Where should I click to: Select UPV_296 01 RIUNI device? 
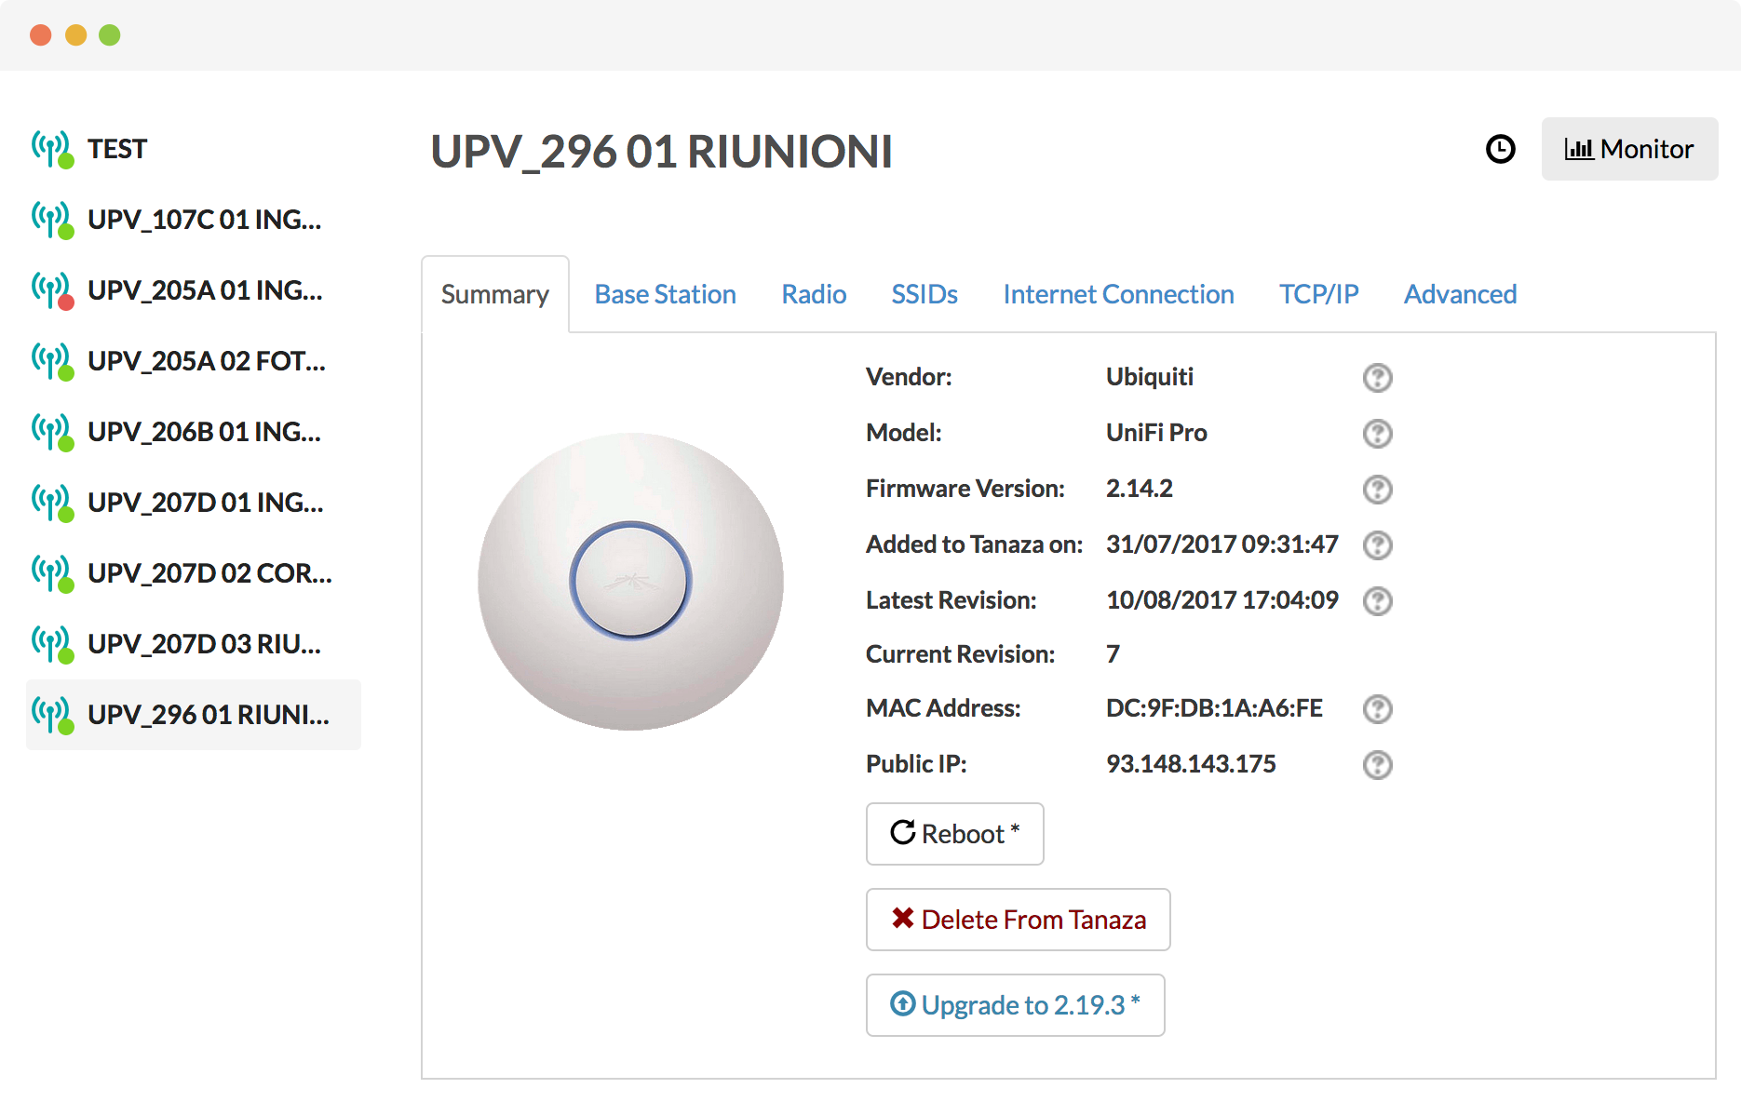(x=194, y=715)
